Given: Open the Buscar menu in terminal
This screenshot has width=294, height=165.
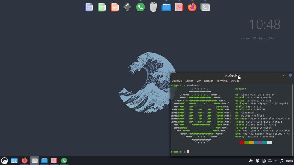Looking at the screenshot, I should click(x=208, y=81).
